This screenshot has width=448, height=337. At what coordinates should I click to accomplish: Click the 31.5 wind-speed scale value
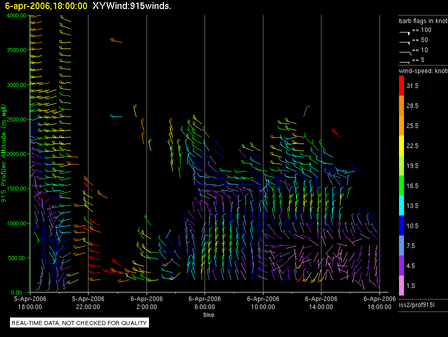point(412,85)
